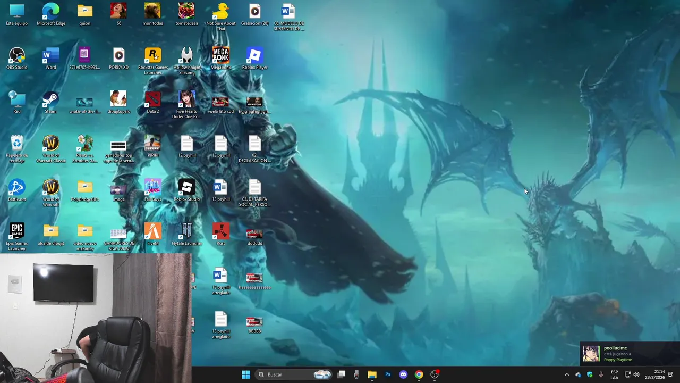
Task: Open Task View on the taskbar
Action: (x=342, y=374)
